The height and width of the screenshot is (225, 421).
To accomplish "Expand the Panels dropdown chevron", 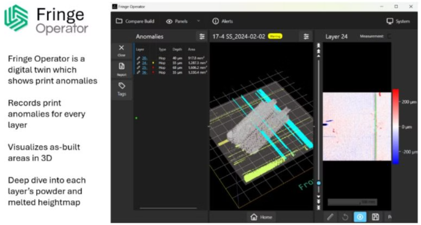I will click(198, 21).
